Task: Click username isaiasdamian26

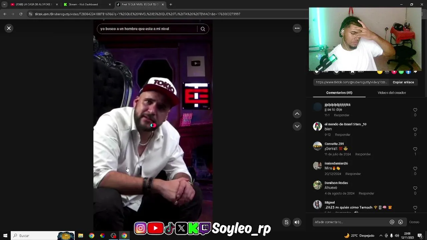Action: [336, 163]
